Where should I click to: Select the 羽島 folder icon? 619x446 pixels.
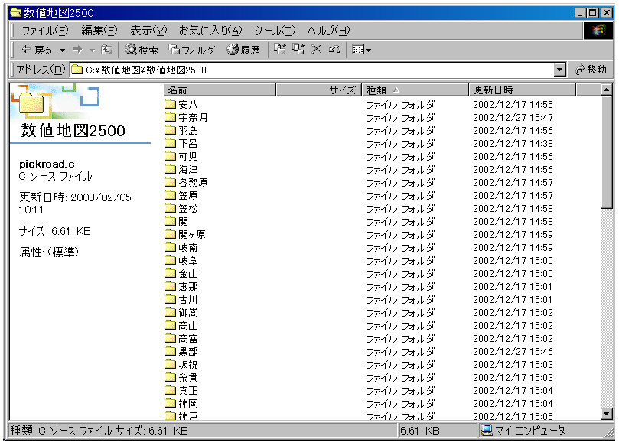pos(170,130)
